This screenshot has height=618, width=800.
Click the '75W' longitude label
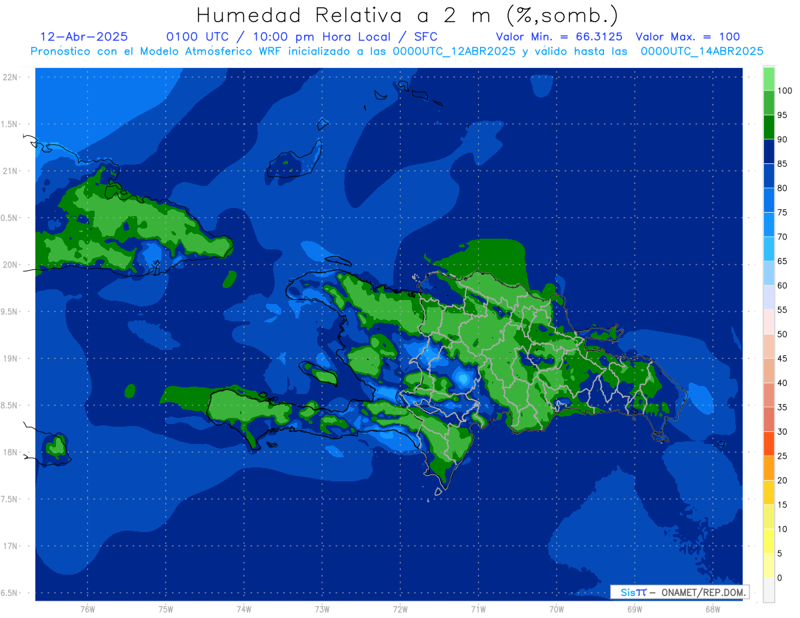pyautogui.click(x=166, y=609)
